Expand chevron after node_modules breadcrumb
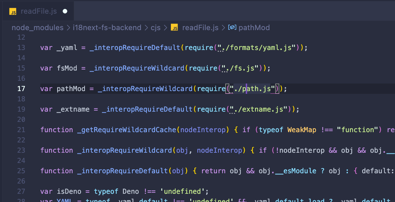The width and height of the screenshot is (395, 202). [68, 28]
